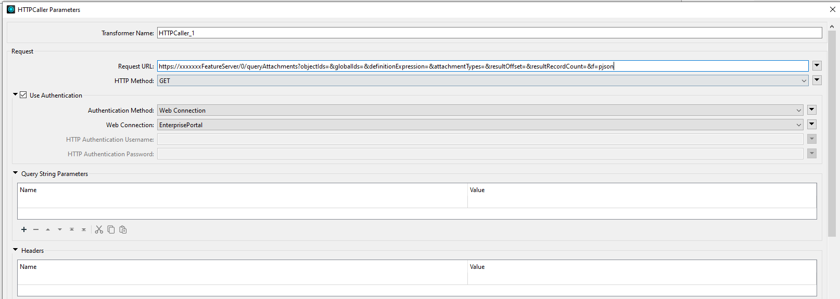Click the disabled HTTP Authentication Password arrow

[x=812, y=153]
